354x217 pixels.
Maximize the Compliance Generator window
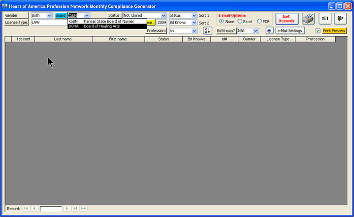tap(340, 6)
